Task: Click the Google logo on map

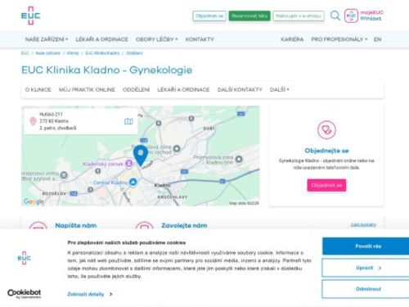Action: 34,201
